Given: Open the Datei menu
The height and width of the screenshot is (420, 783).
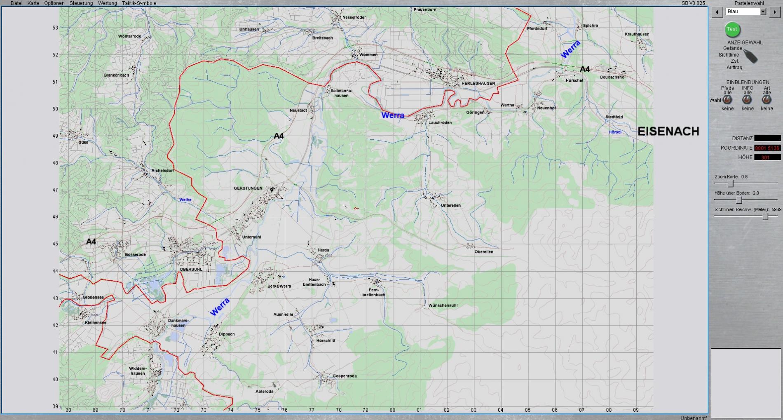Looking at the screenshot, I should [x=16, y=3].
